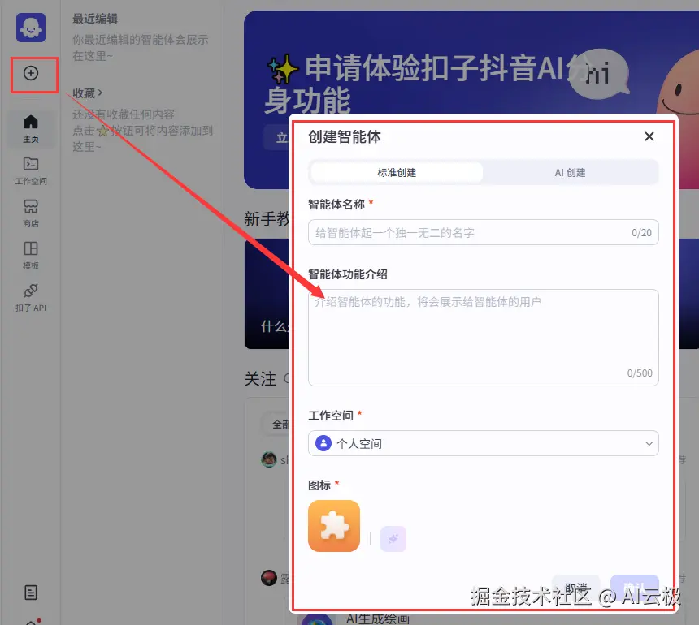Switch to 标准创建 tab
Screen dimensions: 699x625
click(x=397, y=173)
